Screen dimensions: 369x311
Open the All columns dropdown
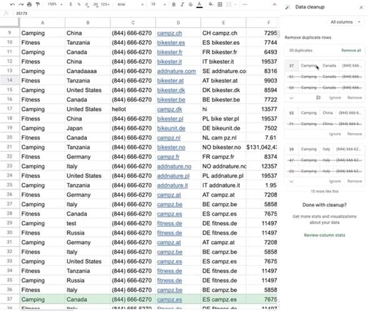(345, 22)
